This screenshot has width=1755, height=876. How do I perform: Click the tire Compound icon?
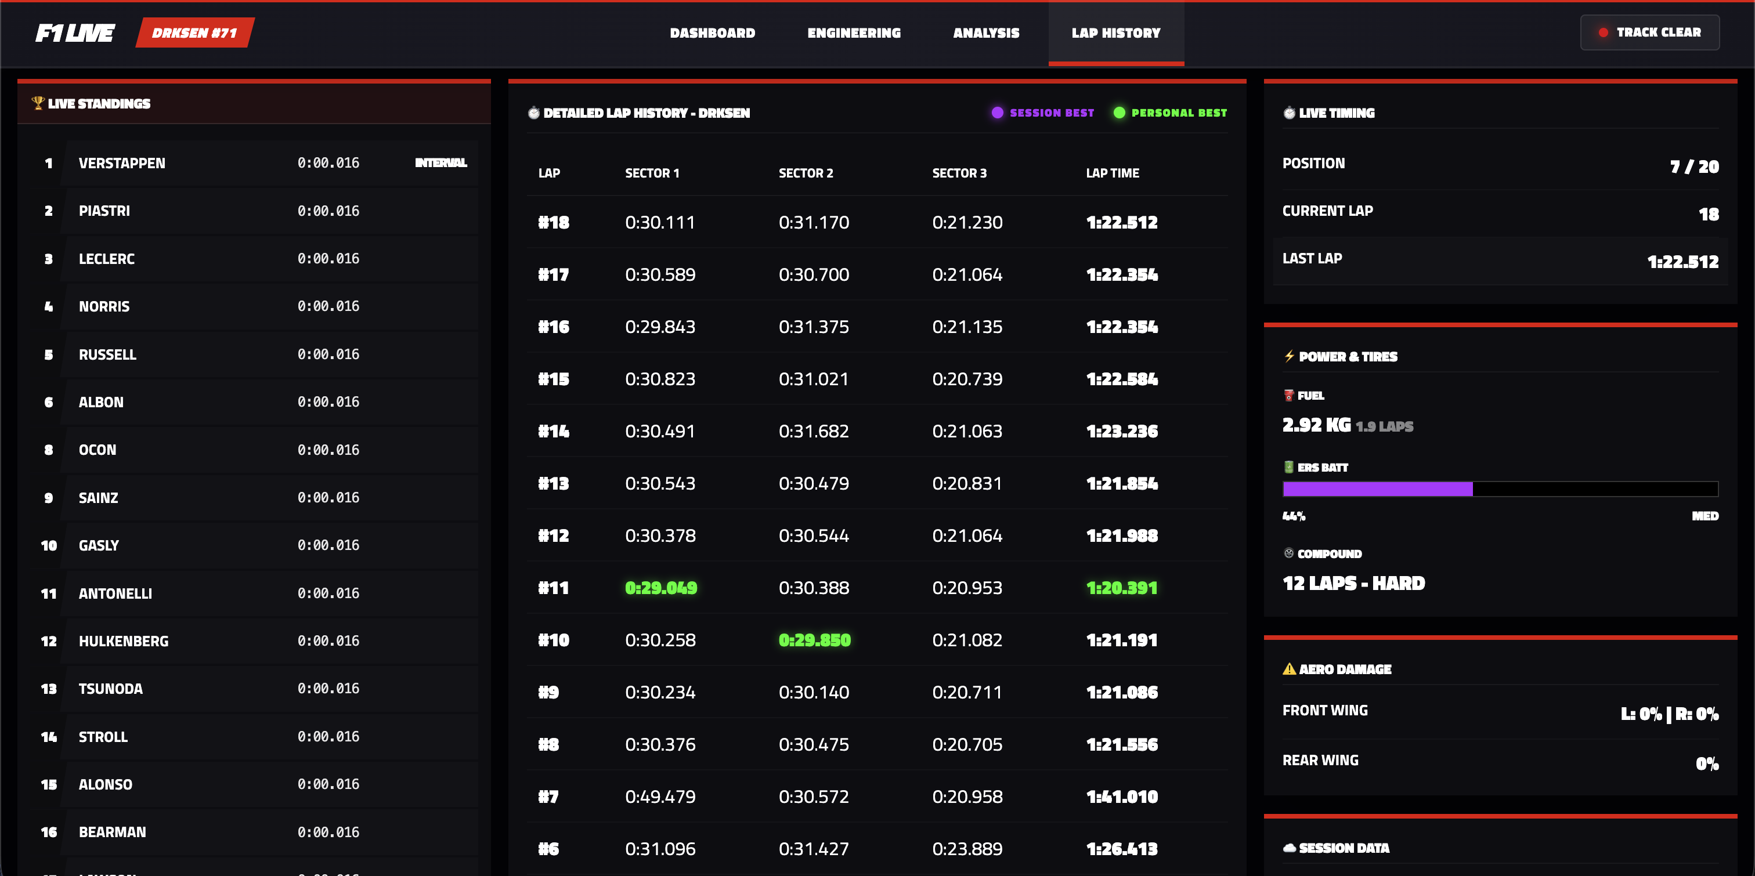click(x=1288, y=553)
